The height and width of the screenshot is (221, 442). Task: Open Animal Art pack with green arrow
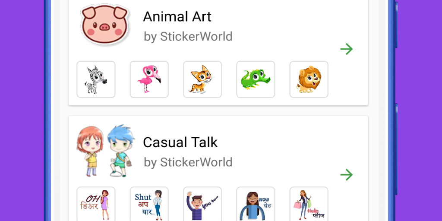347,49
